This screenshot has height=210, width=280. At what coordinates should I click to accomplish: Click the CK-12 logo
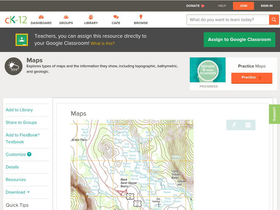pyautogui.click(x=16, y=20)
